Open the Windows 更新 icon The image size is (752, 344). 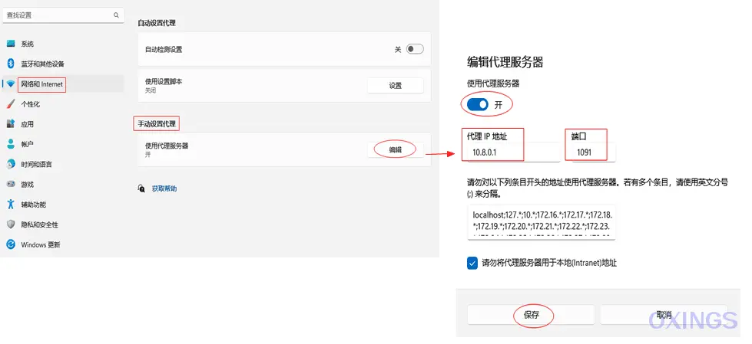click(x=11, y=244)
